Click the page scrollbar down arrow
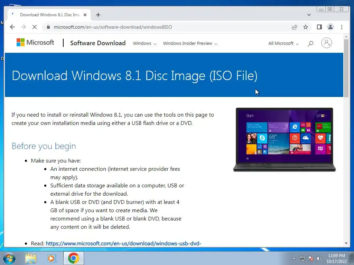 [x=346, y=243]
